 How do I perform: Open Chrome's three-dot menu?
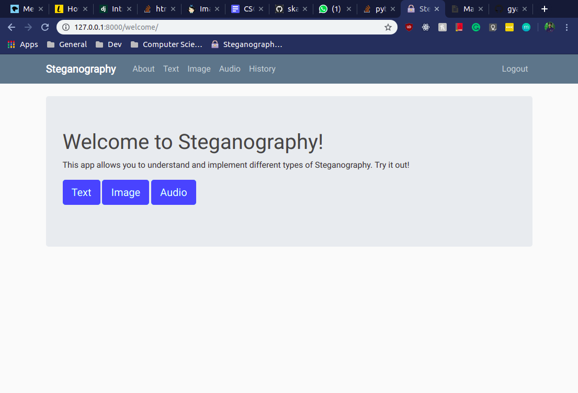coord(566,27)
